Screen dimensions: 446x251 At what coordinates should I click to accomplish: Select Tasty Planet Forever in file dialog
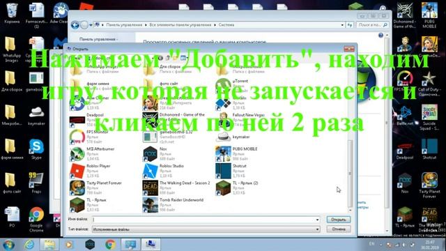click(x=96, y=188)
